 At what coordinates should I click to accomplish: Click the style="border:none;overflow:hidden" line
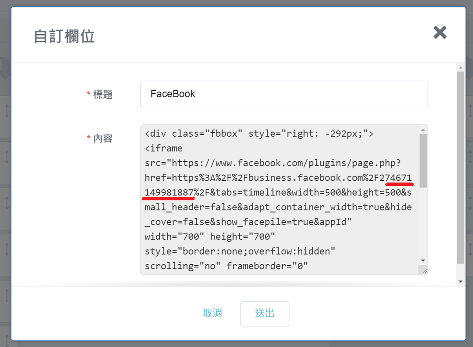tap(240, 251)
